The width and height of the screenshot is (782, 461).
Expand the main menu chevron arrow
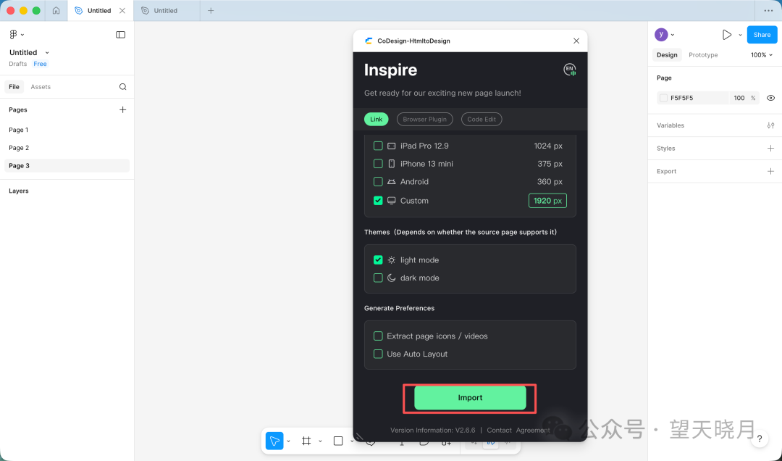tap(22, 35)
